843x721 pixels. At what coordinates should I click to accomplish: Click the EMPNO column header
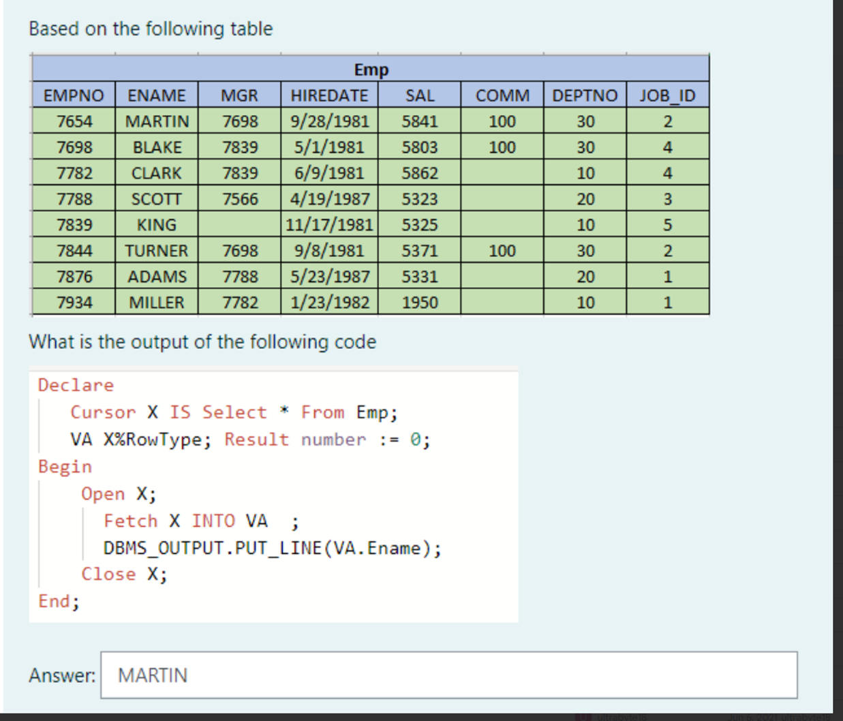(x=74, y=95)
